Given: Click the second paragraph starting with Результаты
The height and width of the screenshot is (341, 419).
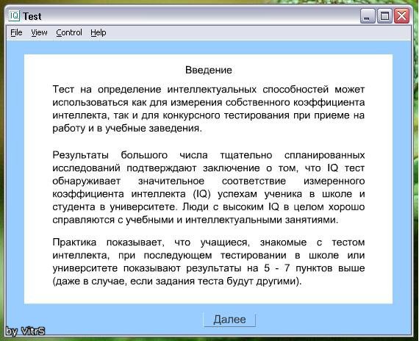Looking at the screenshot, I should [x=209, y=187].
